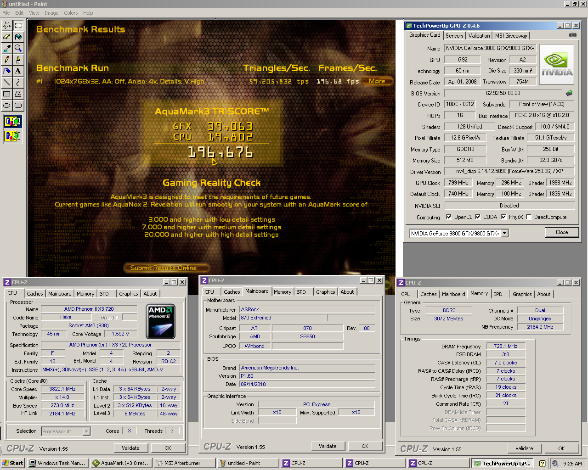Screen dimensions: 588x470
Task: Select the Free-Form Select tool in Paint
Action: point(7,25)
